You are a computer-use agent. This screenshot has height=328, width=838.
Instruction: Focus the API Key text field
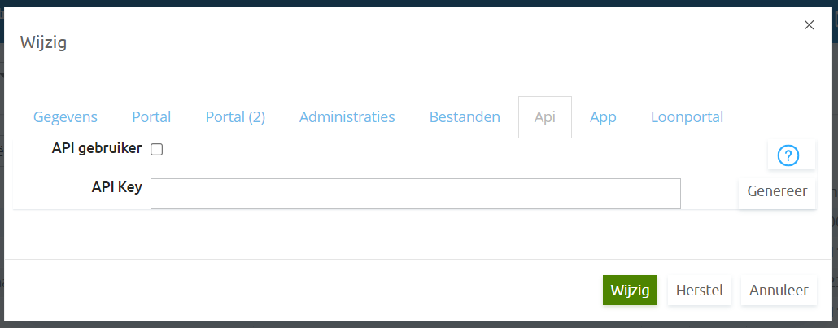click(x=415, y=194)
